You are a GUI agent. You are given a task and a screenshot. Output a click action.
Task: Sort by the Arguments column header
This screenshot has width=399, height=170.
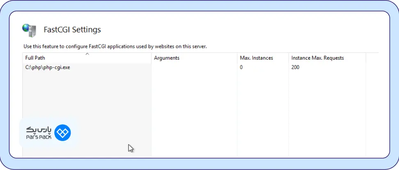coord(167,58)
